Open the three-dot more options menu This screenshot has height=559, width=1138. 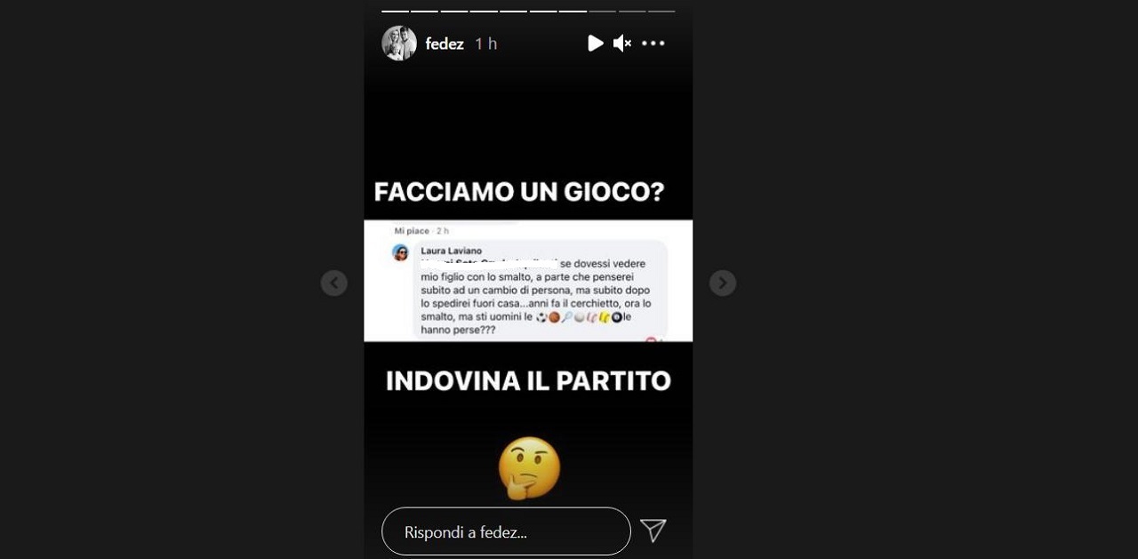653,43
